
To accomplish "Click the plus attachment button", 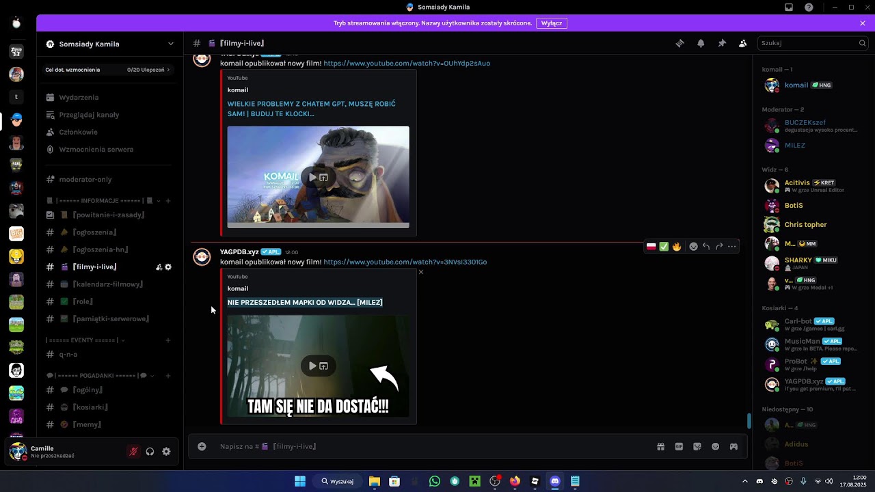I will pos(202,446).
